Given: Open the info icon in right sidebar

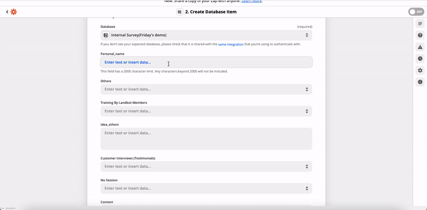Looking at the screenshot, I should 420,82.
